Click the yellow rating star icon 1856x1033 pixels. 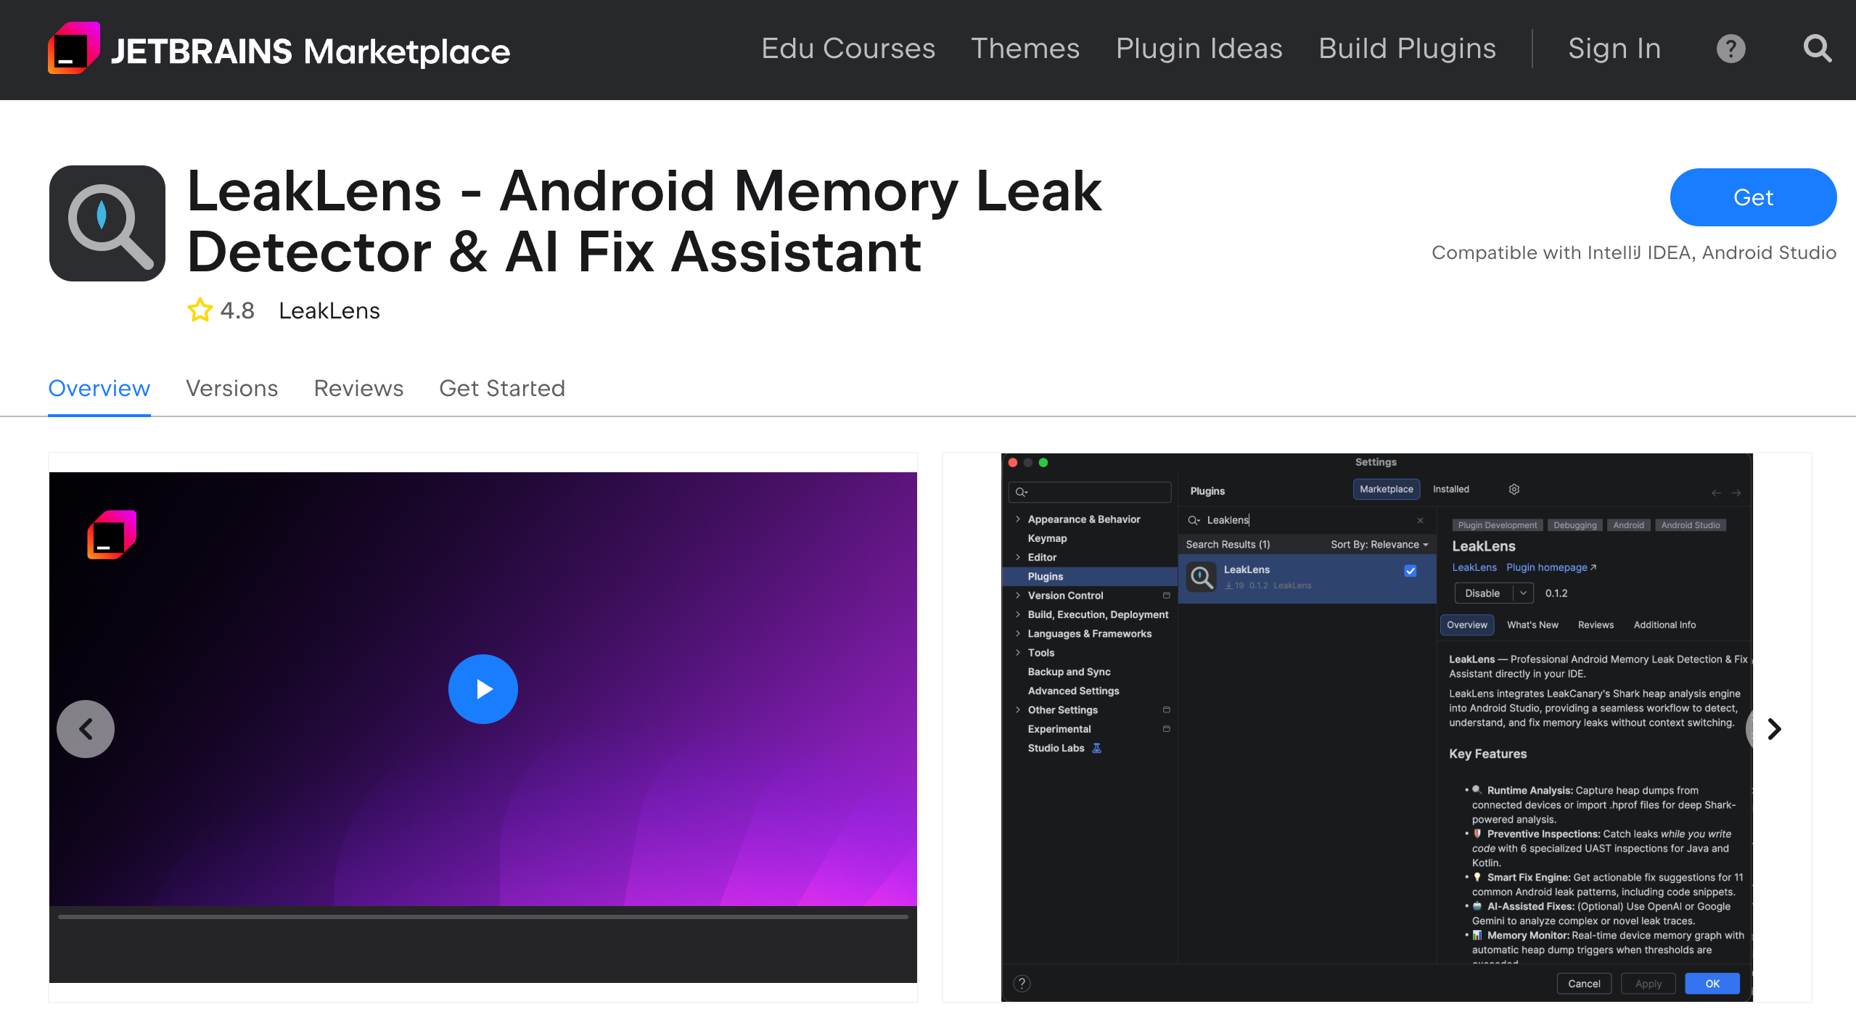tap(200, 310)
